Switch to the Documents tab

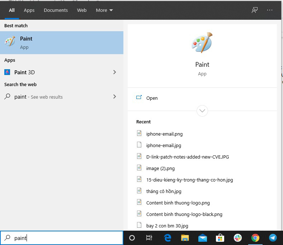[x=56, y=10]
